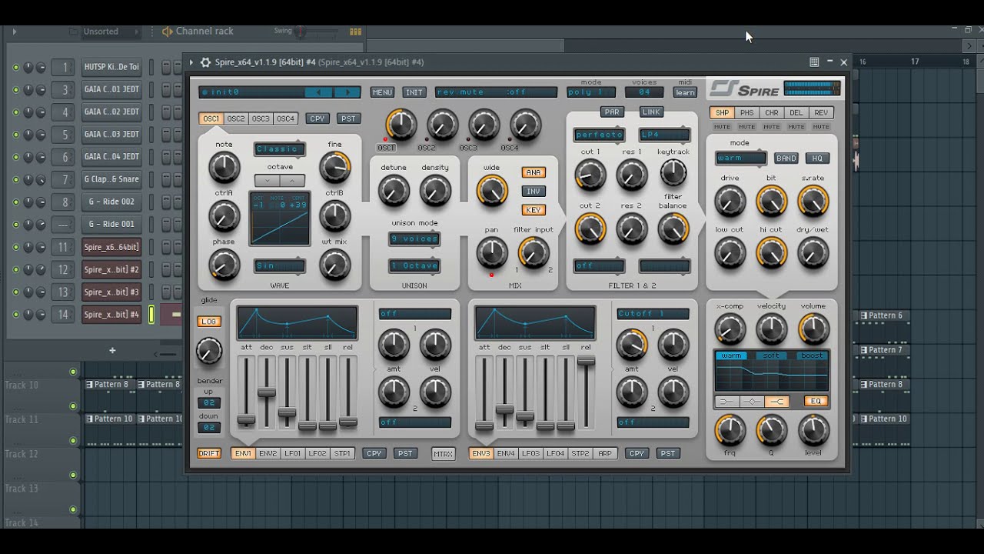Viewport: 984px width, 554px height.
Task: Open the 9 voices unison mode dropdown
Action: pos(414,239)
